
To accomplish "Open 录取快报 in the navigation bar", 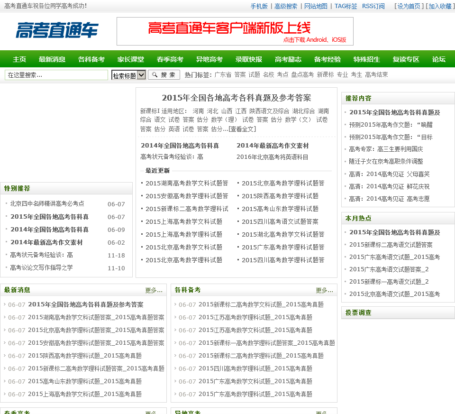I will tap(249, 59).
